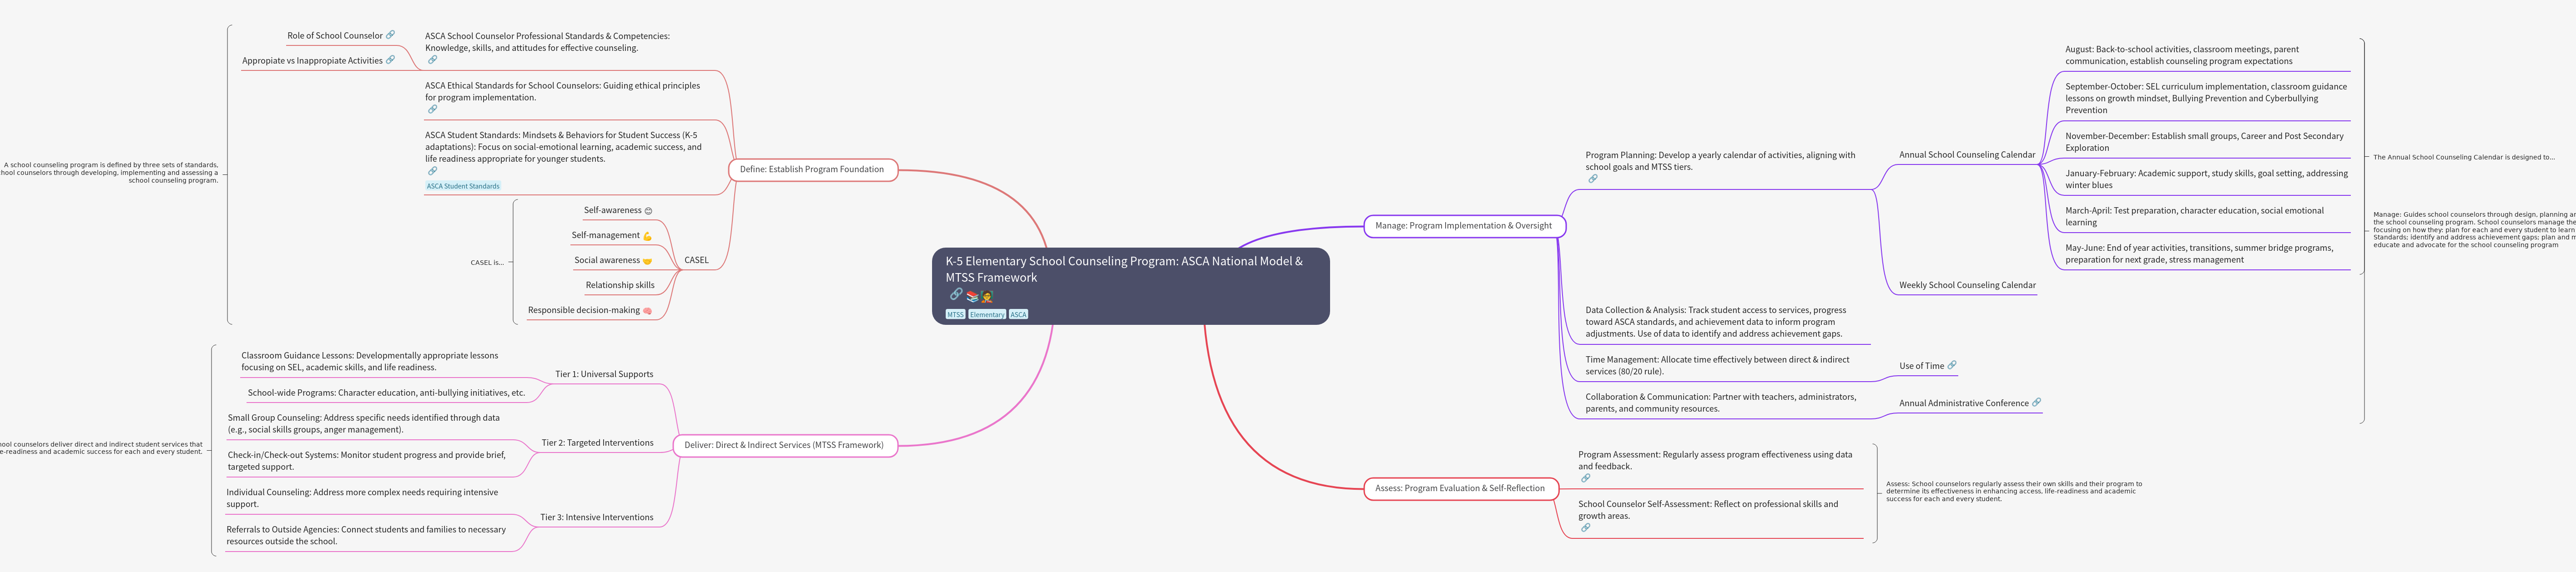This screenshot has height=572, width=2576.
Task: Click the ASCA Student Standards tag
Action: tap(463, 186)
